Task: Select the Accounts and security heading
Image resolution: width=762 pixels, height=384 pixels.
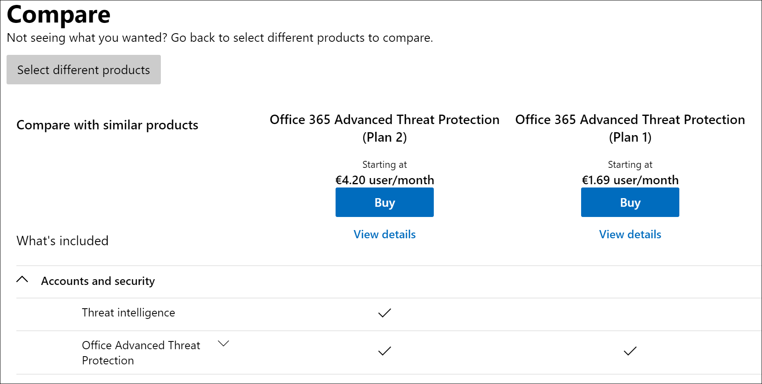Action: coord(98,281)
